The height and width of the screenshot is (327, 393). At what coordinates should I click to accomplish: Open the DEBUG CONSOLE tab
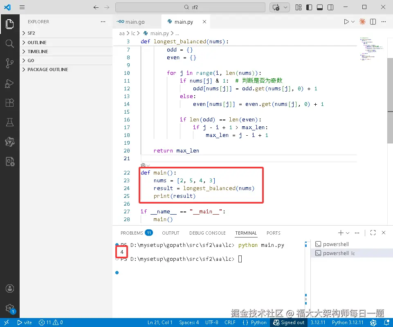pos(207,233)
